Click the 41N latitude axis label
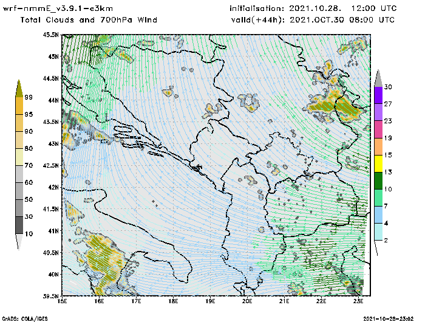This screenshot has width=425, height=322. click(x=53, y=231)
